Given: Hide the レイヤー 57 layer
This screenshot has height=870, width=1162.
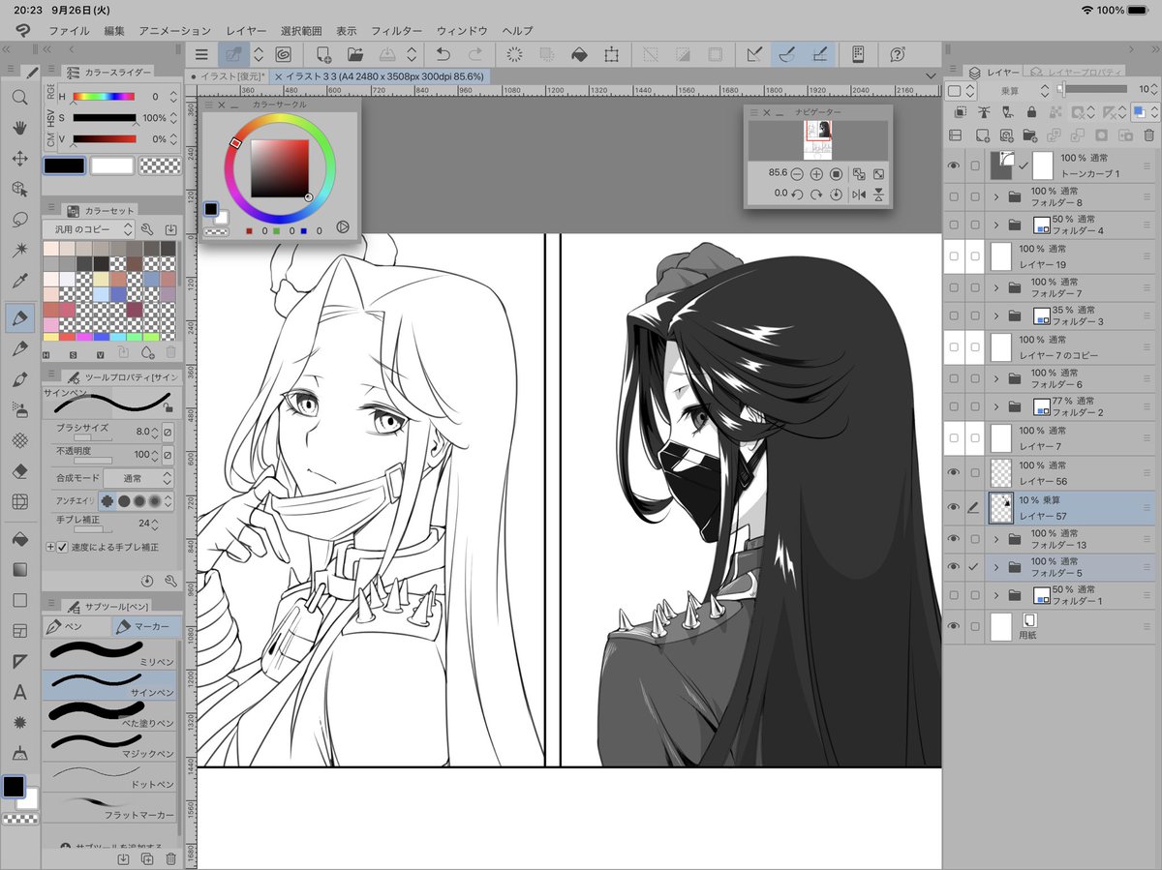Looking at the screenshot, I should tap(954, 507).
